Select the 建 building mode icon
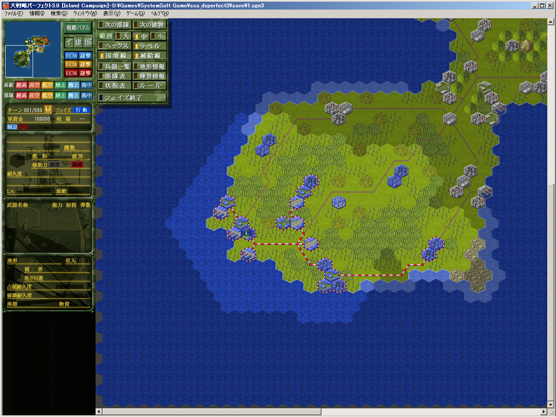Image resolution: width=556 pixels, height=417 pixels. click(x=78, y=42)
